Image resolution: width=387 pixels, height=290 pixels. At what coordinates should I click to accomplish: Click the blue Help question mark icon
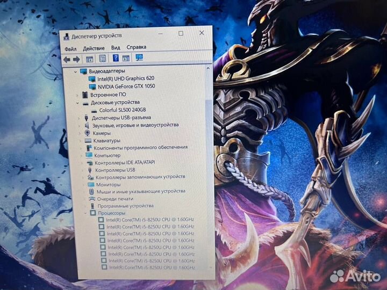point(116,58)
